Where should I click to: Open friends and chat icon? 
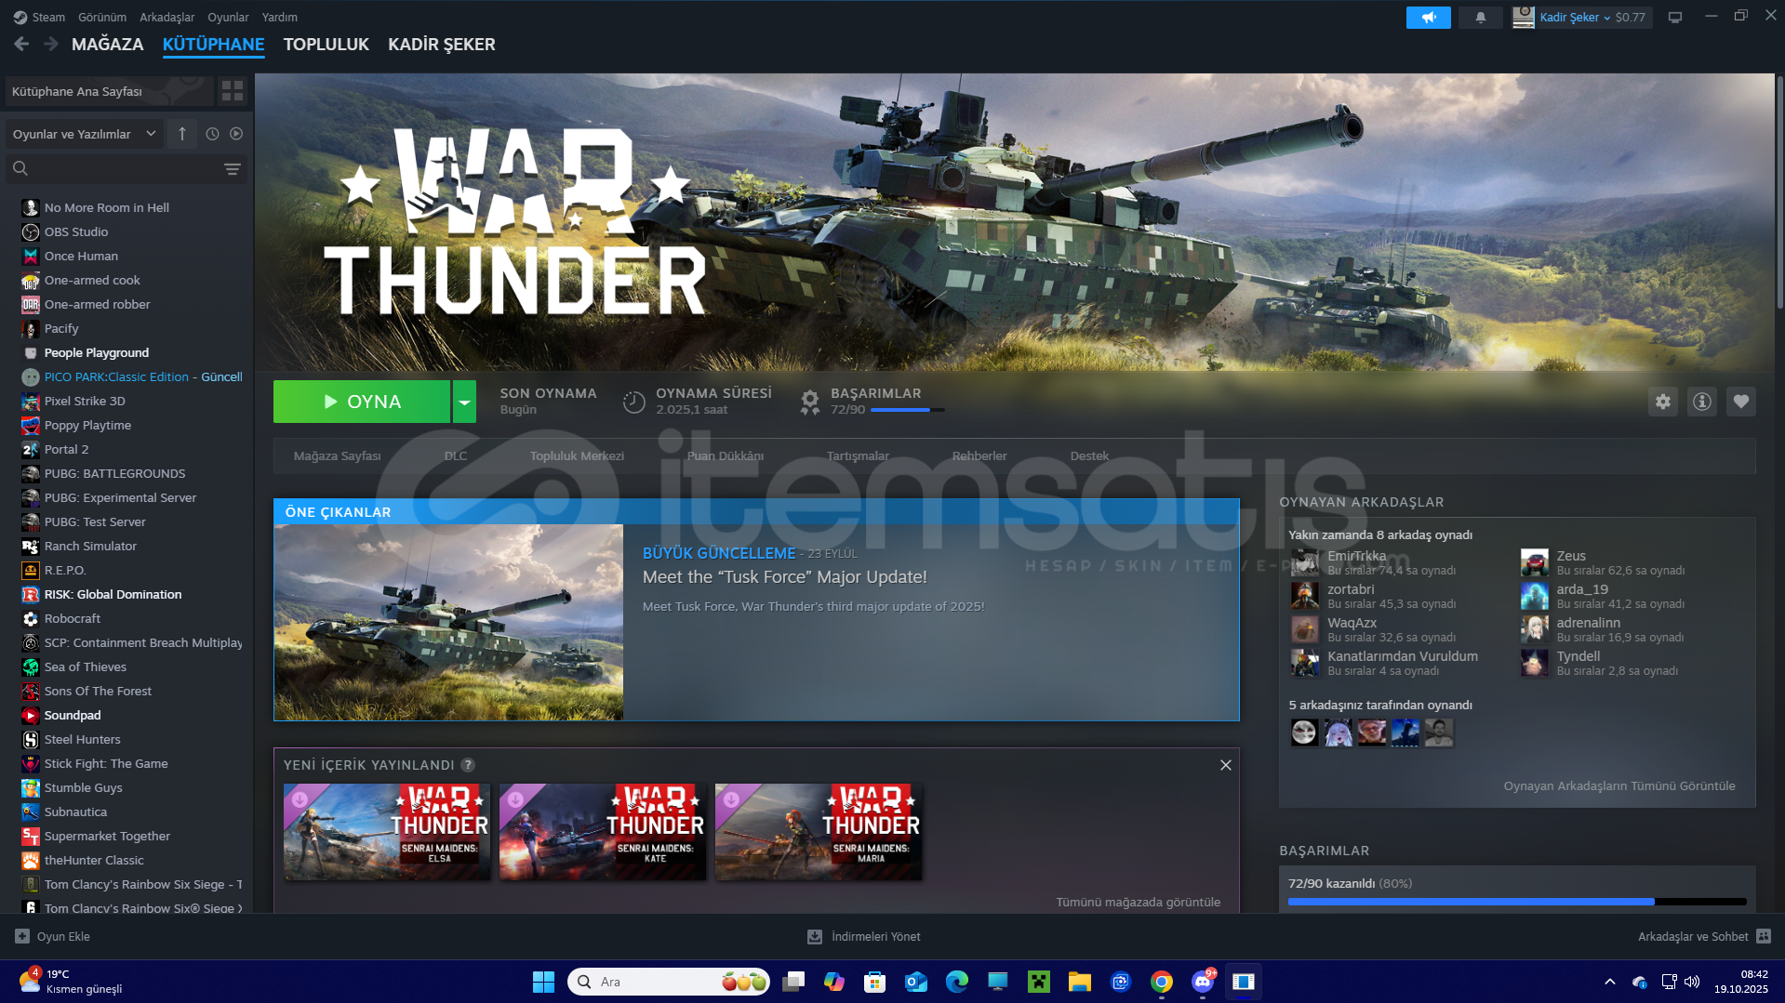pos(1764,936)
